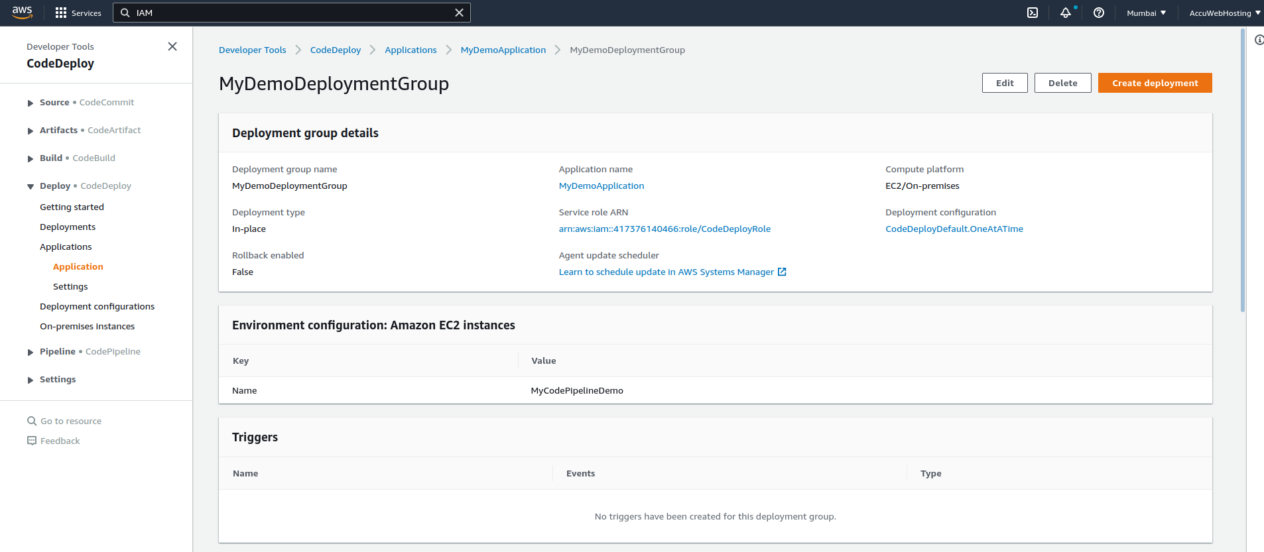Go to Deployments in sidebar
1264x552 pixels.
pos(68,227)
